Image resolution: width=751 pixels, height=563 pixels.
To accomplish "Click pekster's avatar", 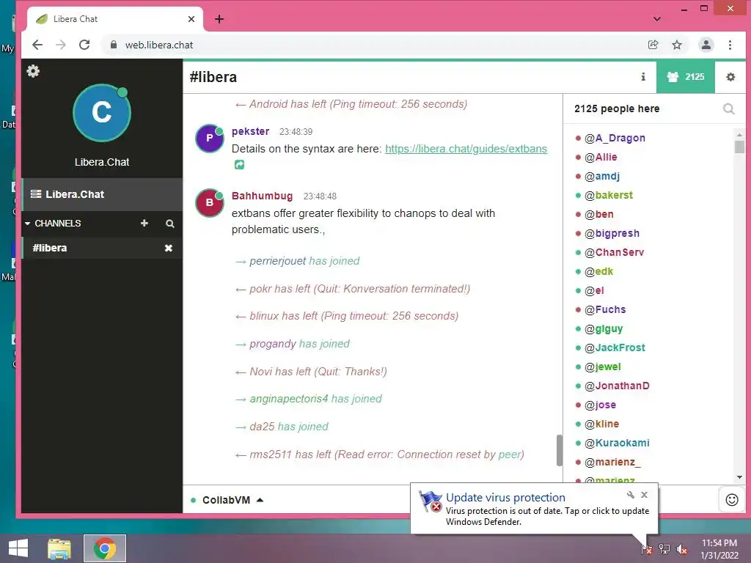I will tap(209, 139).
